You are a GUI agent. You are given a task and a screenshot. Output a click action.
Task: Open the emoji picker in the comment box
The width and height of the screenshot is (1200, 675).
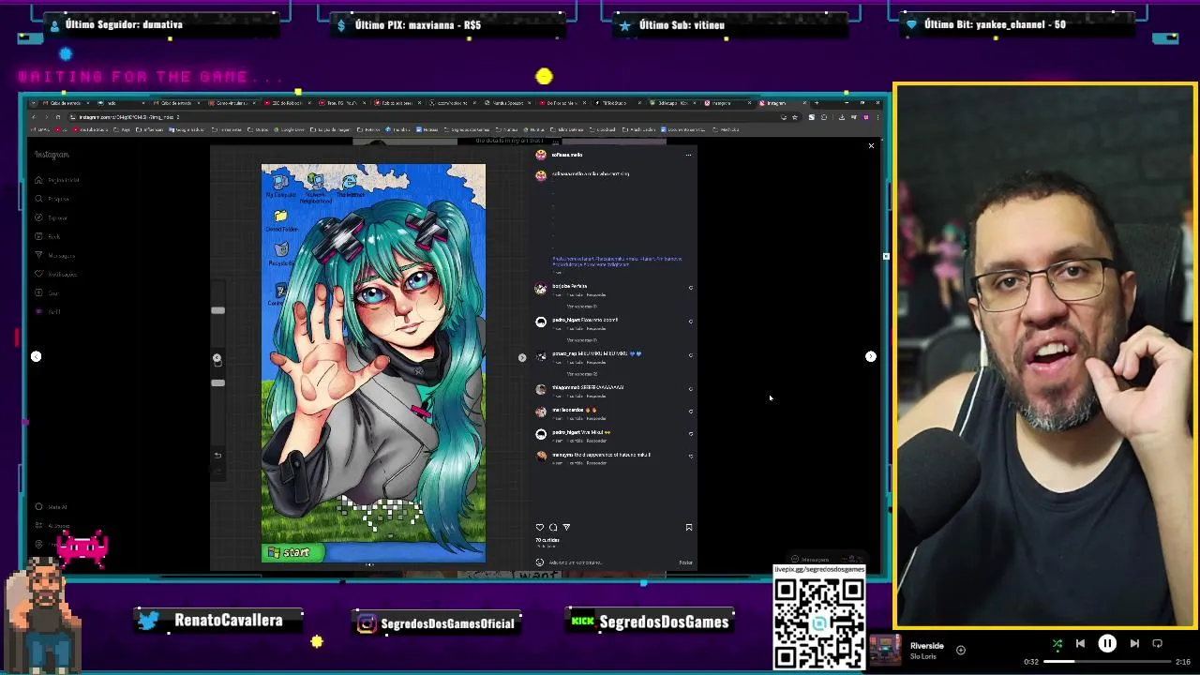[539, 562]
